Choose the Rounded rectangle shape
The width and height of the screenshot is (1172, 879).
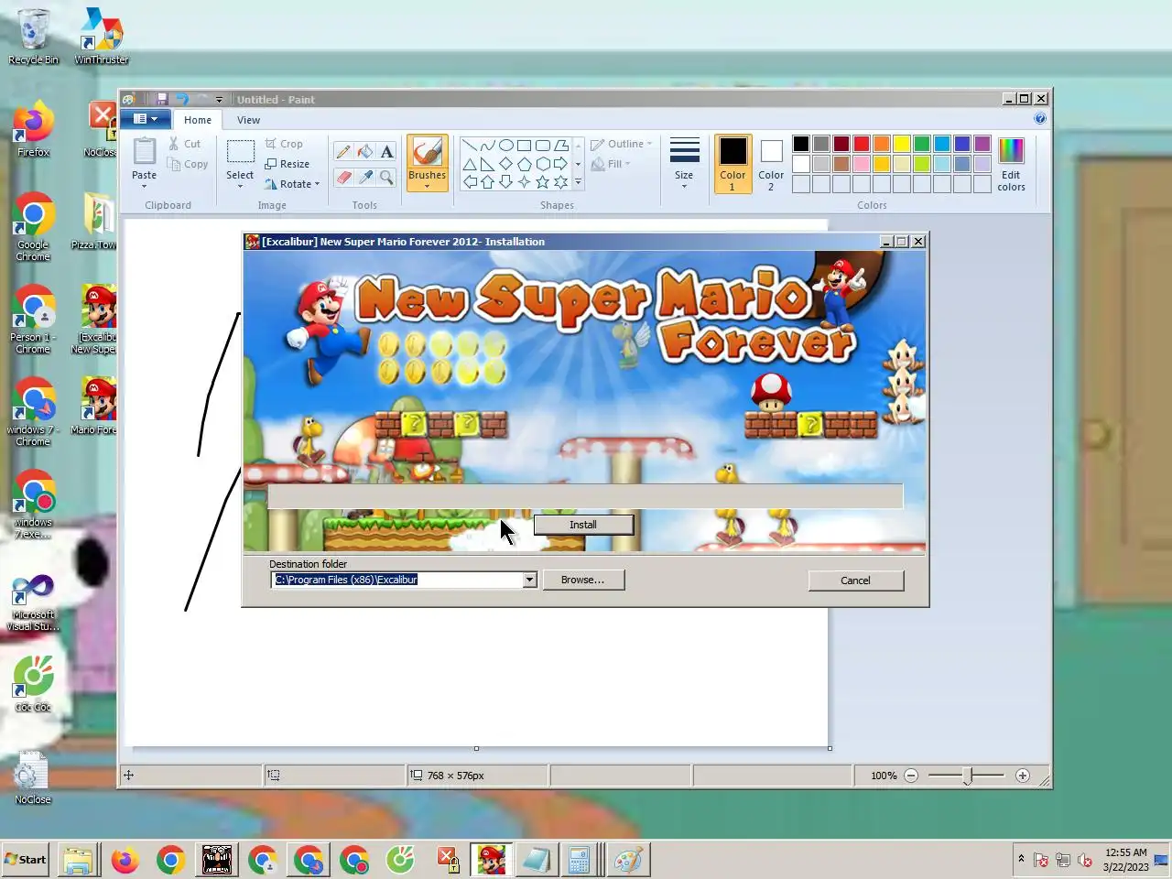pos(542,146)
